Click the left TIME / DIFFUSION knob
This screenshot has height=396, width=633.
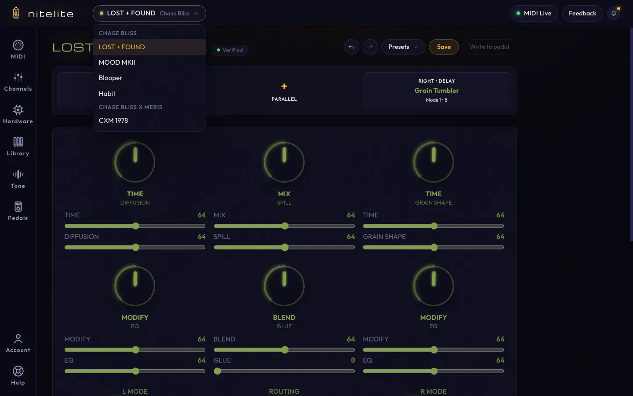point(135,162)
